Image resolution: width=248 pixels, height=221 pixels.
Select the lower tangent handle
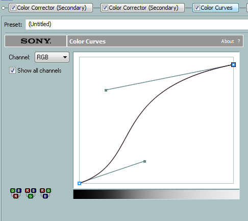pos(144,161)
